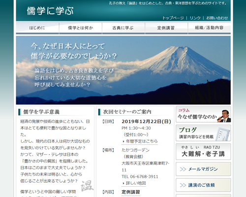Click the 【日時】 label
This screenshot has height=197, width=246.
point(108,122)
